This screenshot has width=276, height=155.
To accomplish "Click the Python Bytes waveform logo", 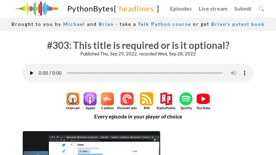I will pyautogui.click(x=38, y=9).
